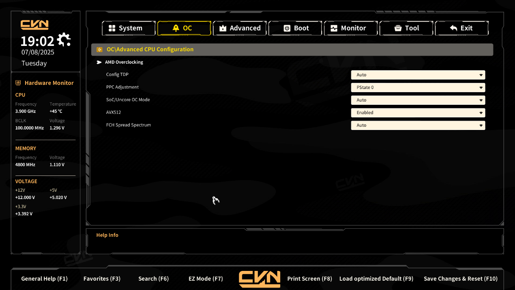The width and height of the screenshot is (515, 290).
Task: Click the BCLK value 100.0000 MHz
Action: tap(30, 128)
